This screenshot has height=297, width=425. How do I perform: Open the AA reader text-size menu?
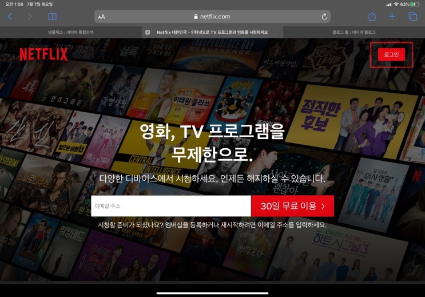point(101,17)
